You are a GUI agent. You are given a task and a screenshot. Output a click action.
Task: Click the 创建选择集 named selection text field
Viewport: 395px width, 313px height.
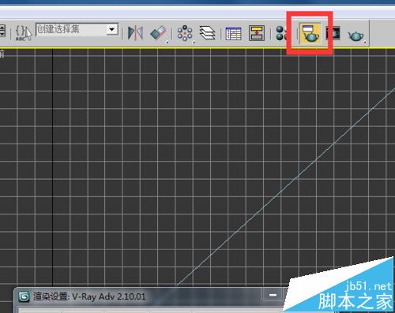(x=71, y=29)
